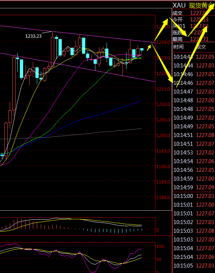
Task: Select the 10:15:01 row priced 1227.07
Action: click(194, 214)
